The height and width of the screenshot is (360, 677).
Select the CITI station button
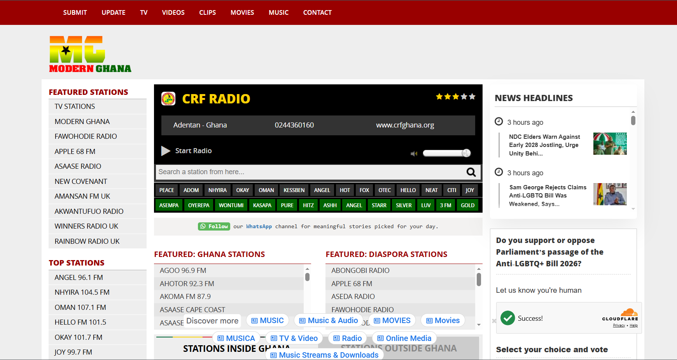pos(452,190)
